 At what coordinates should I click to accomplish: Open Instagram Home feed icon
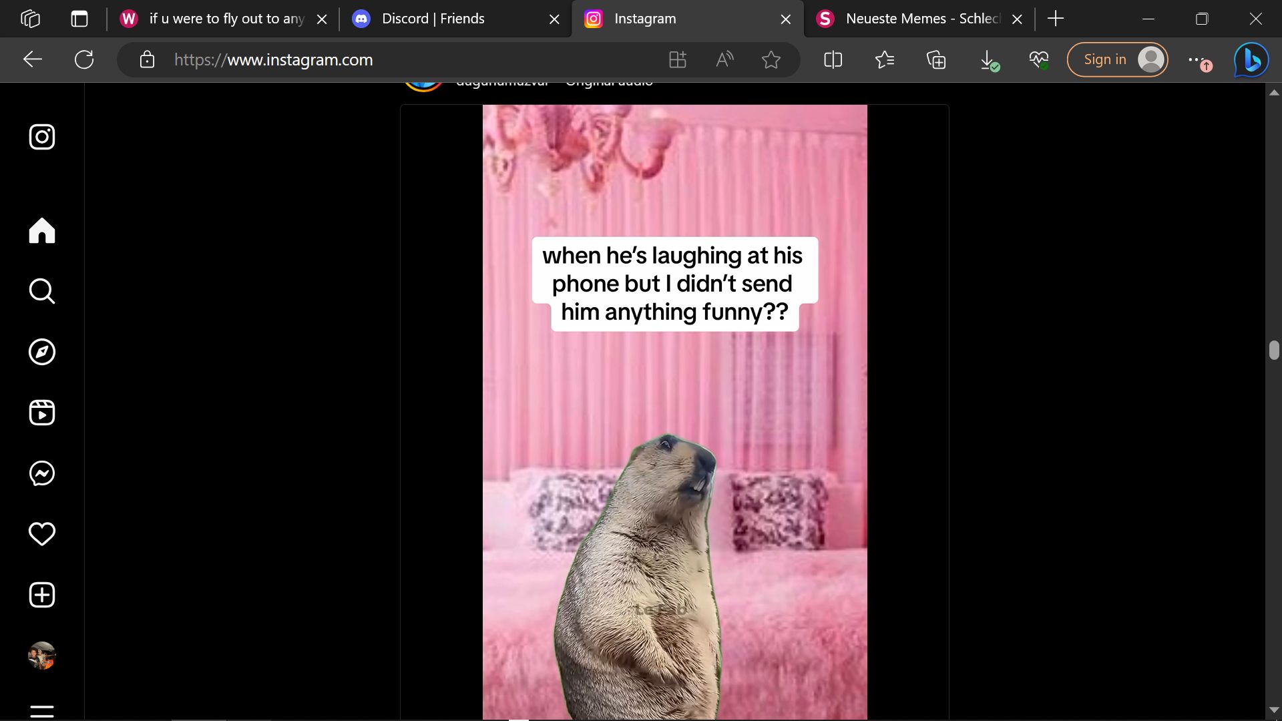(41, 231)
